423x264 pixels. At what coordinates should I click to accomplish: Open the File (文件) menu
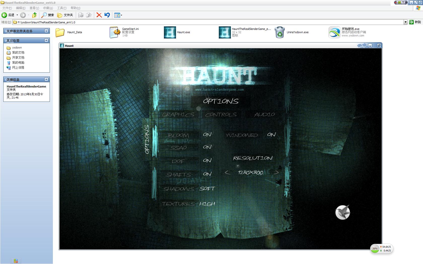coord(7,8)
